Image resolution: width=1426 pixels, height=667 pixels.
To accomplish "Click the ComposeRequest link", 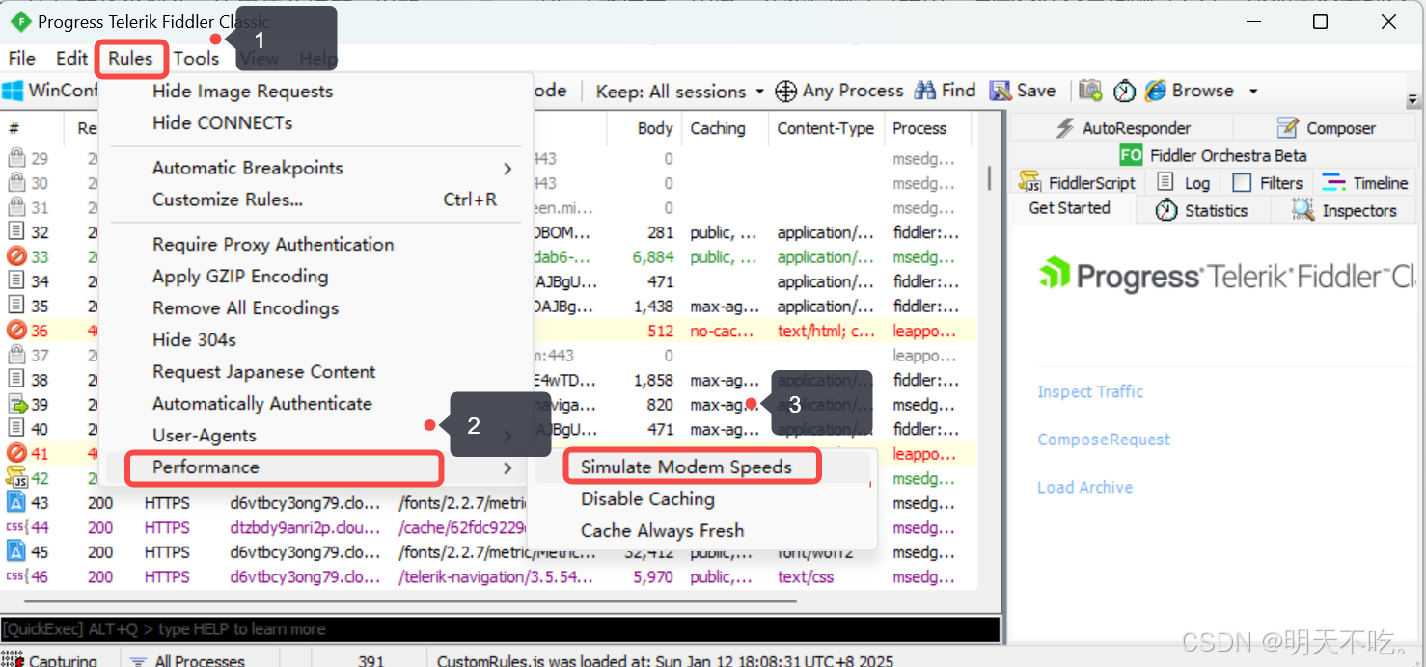I will tap(1104, 440).
